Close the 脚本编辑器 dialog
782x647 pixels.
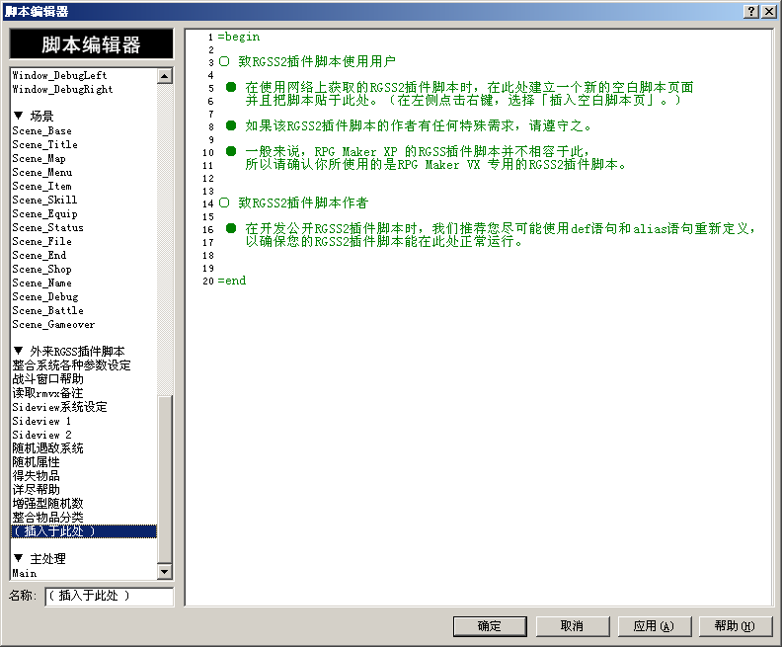pos(769,12)
